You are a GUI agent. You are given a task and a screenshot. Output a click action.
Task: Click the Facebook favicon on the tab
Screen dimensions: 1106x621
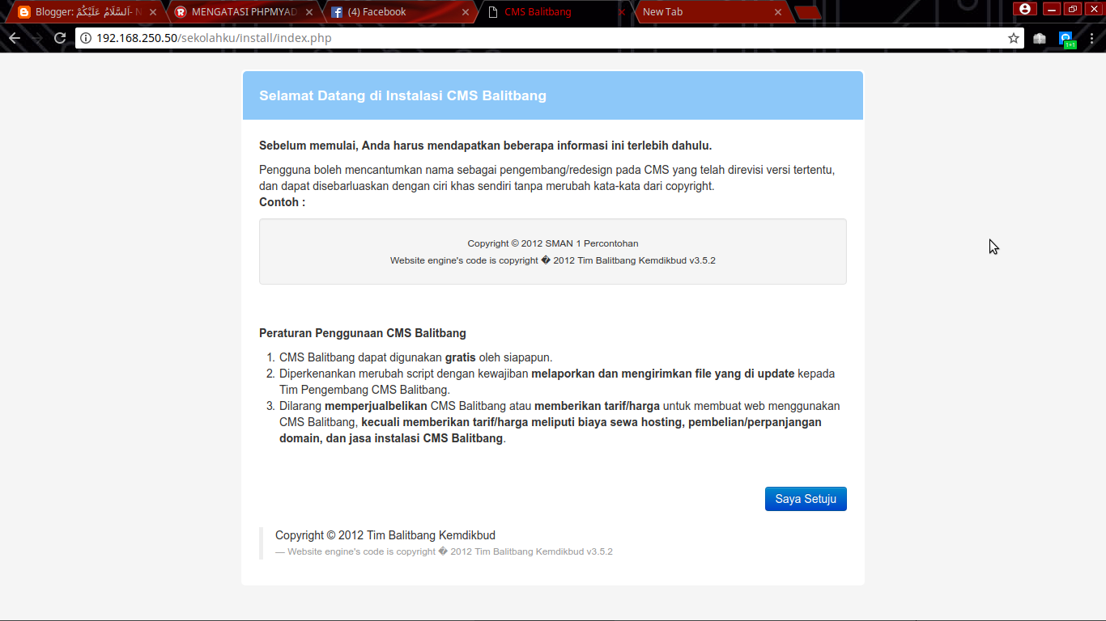pos(337,12)
